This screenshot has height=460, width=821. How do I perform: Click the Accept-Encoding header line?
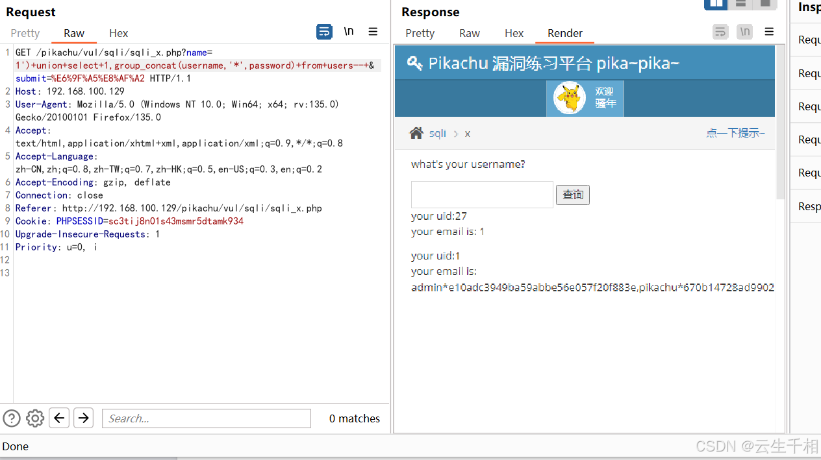[x=93, y=182]
